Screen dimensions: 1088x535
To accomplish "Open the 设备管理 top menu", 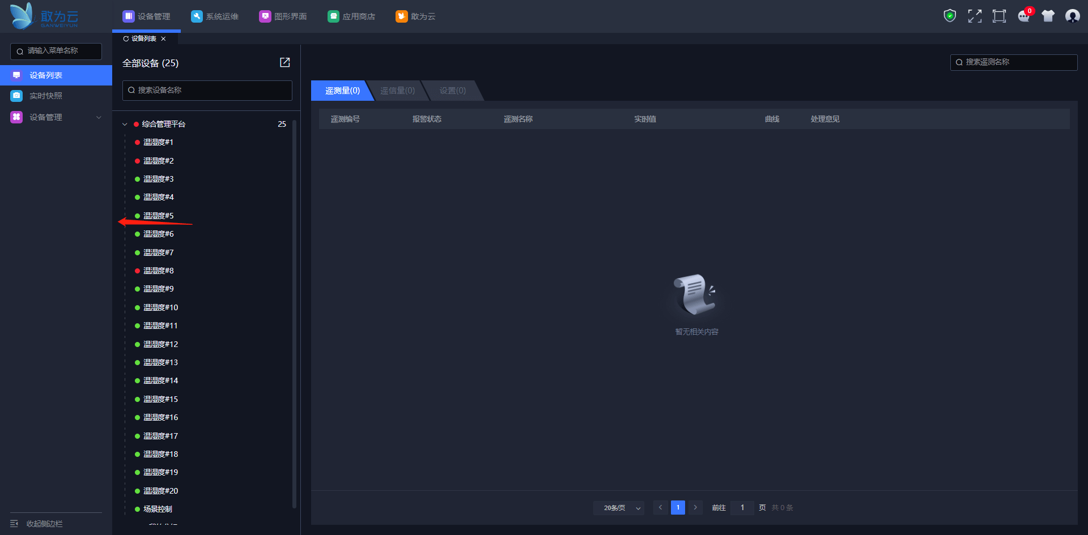I will tap(146, 16).
